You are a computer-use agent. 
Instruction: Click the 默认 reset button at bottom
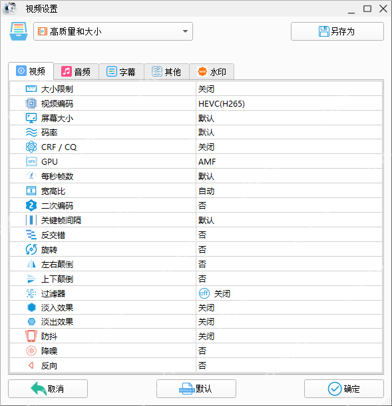196,389
